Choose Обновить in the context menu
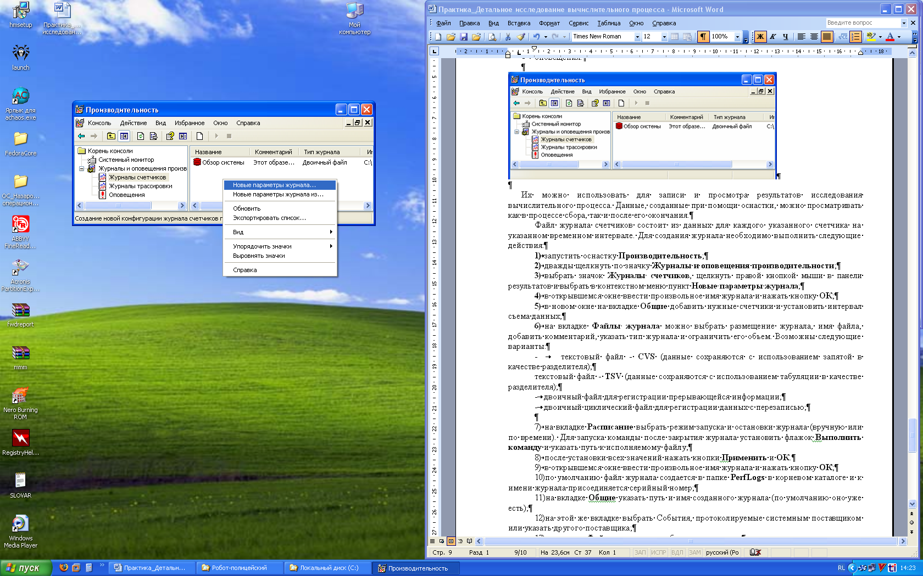Image resolution: width=923 pixels, height=576 pixels. point(280,208)
